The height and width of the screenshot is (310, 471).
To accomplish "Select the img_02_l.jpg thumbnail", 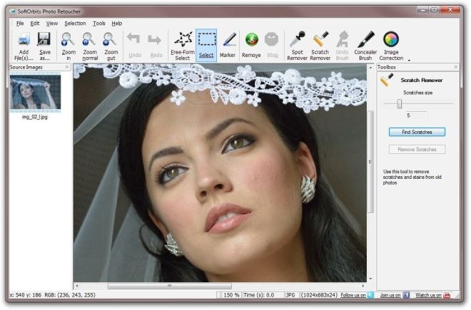I will (35, 93).
